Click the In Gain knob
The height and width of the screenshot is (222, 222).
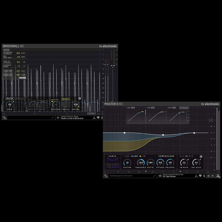tap(184, 163)
